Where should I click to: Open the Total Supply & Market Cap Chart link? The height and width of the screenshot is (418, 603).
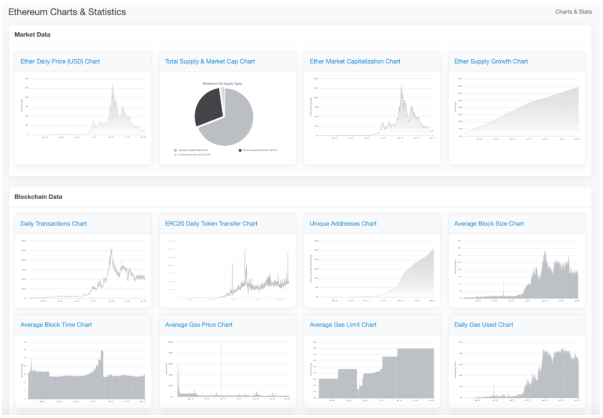point(210,61)
